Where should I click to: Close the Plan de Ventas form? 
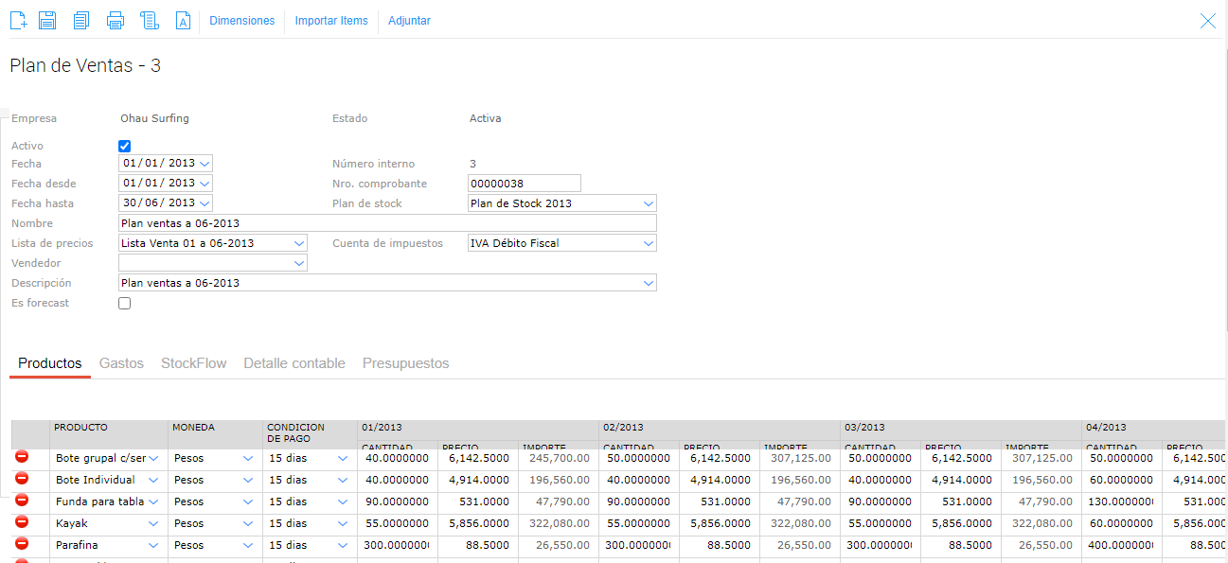(1207, 21)
